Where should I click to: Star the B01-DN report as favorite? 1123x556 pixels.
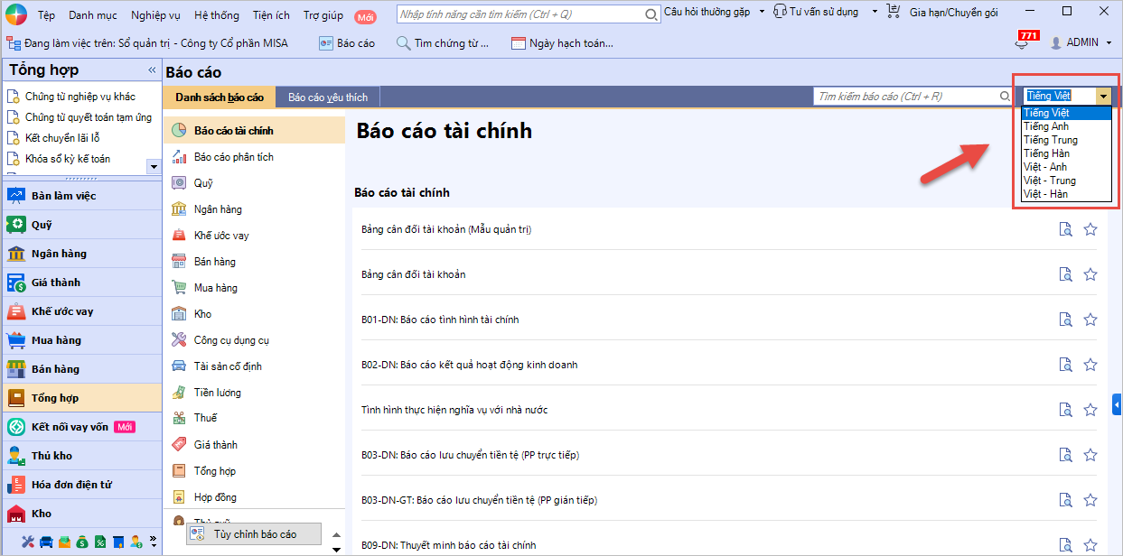(x=1090, y=320)
